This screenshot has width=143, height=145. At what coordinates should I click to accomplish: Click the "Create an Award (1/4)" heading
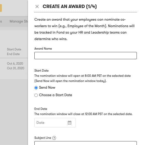70,6
